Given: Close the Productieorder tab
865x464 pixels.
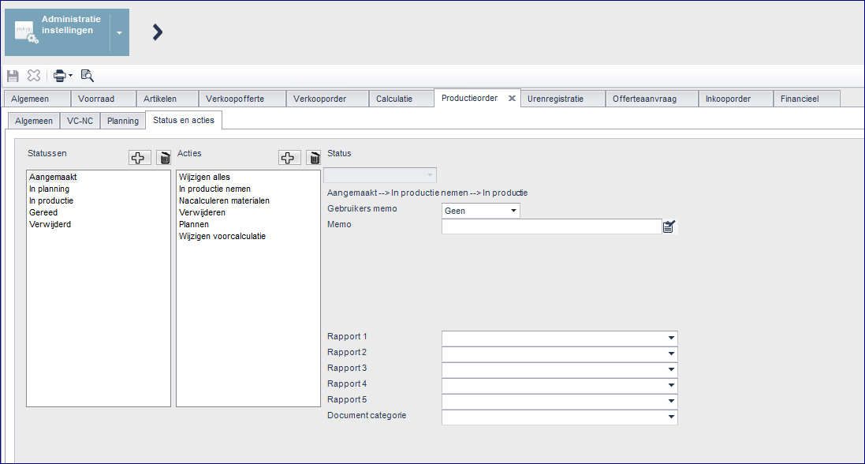Looking at the screenshot, I should 511,99.
